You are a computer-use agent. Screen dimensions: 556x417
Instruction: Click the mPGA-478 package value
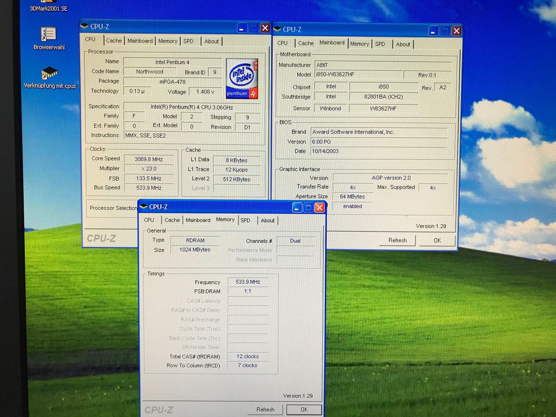(x=172, y=82)
